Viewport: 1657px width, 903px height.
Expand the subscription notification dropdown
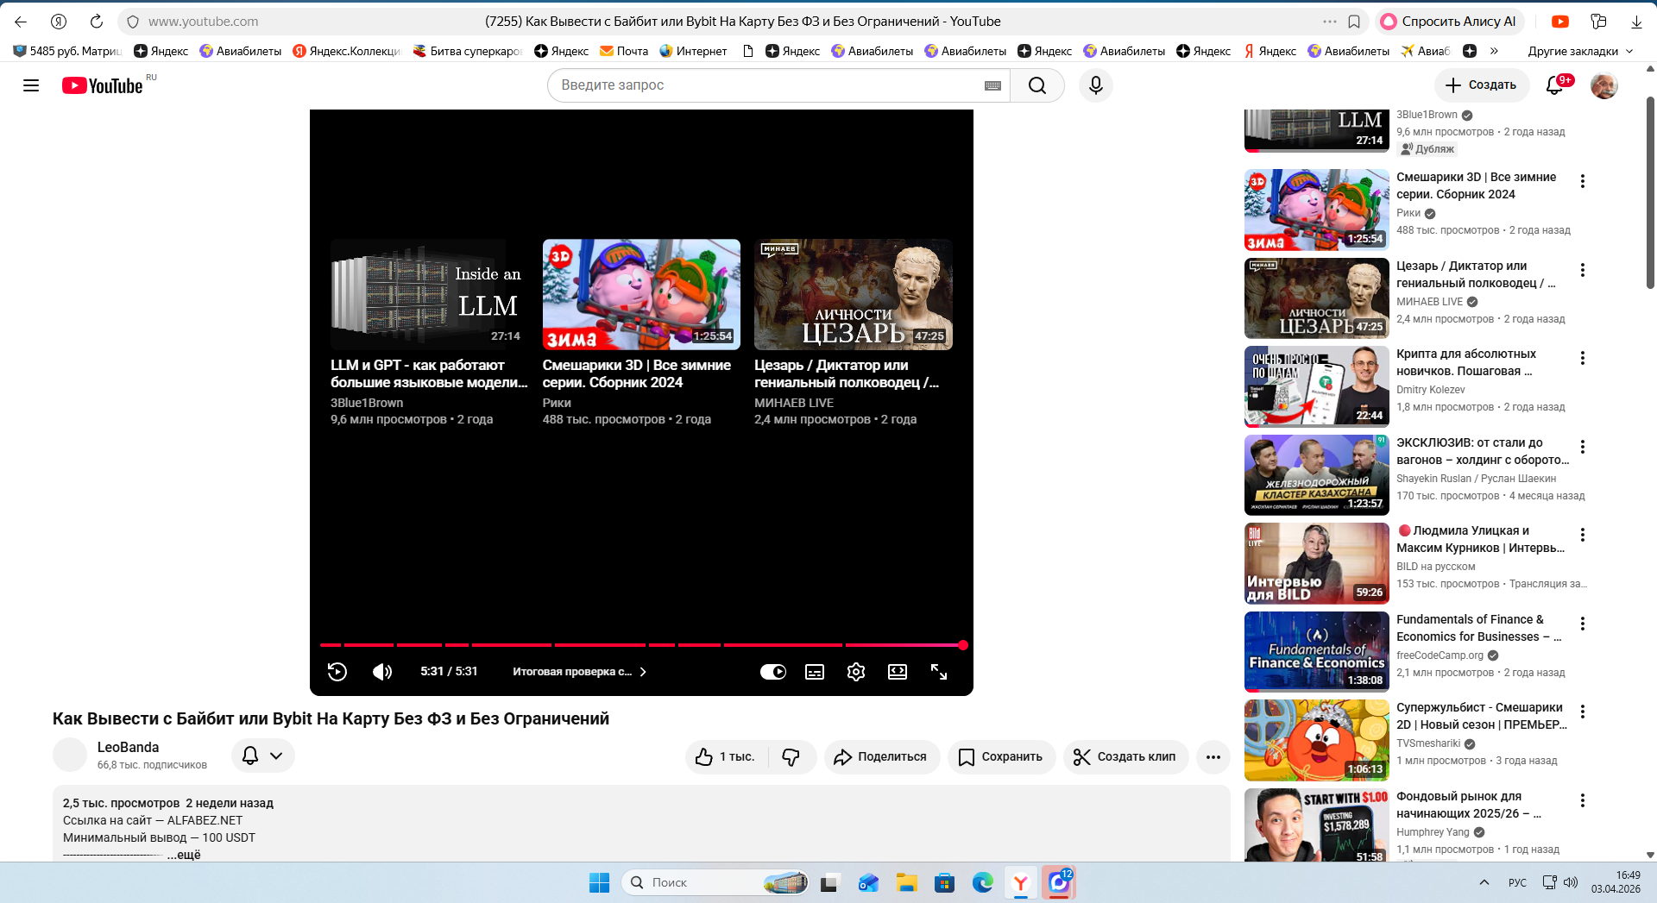[x=263, y=756]
